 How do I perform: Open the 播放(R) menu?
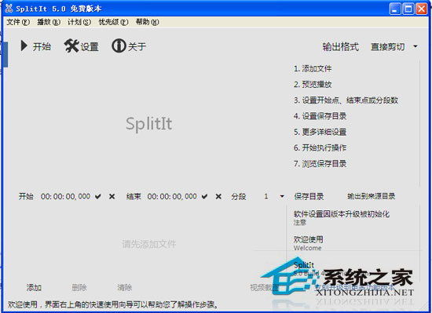pos(49,22)
